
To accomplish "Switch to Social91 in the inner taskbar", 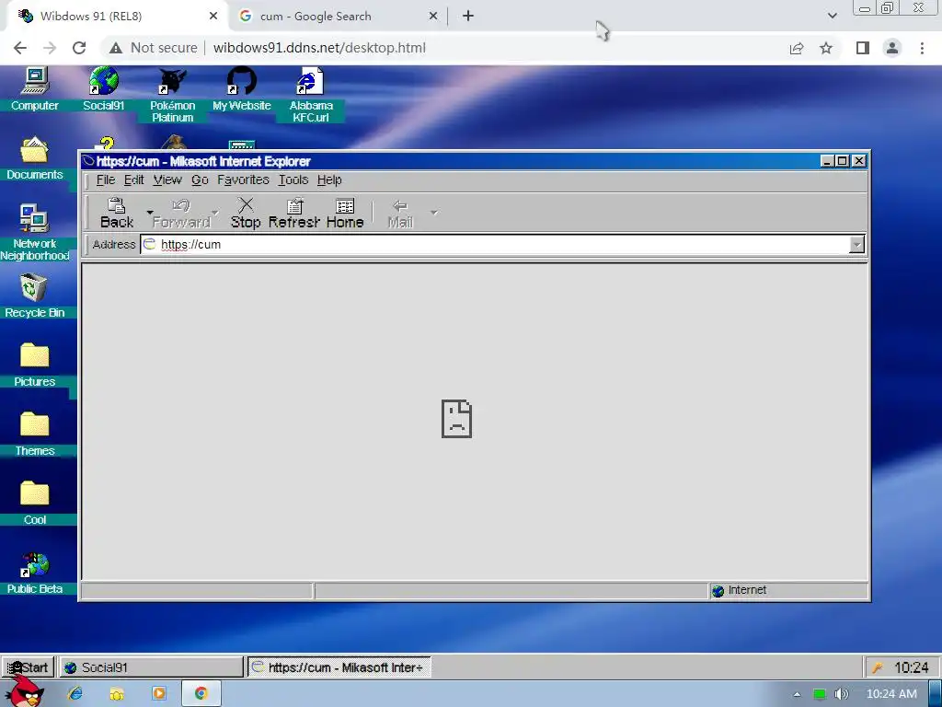I will coord(152,667).
